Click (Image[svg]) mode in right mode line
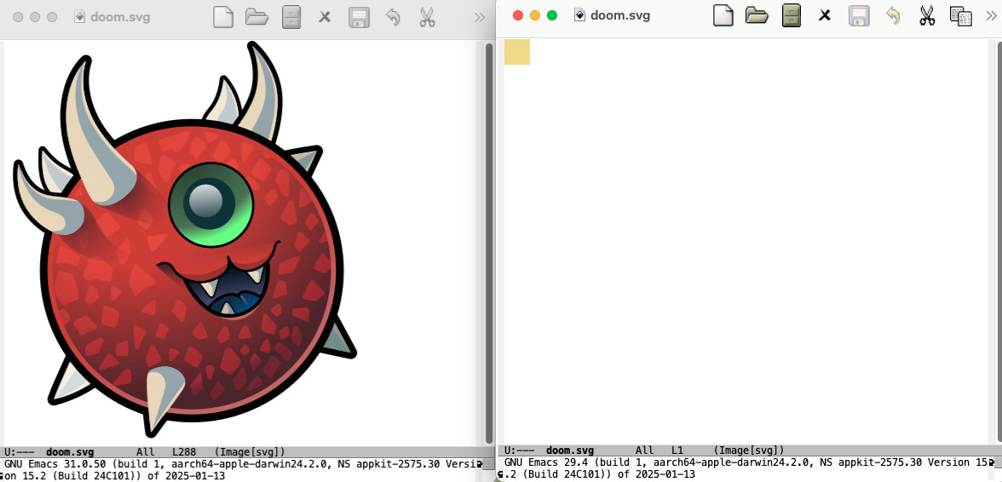1002x482 pixels. coord(749,450)
